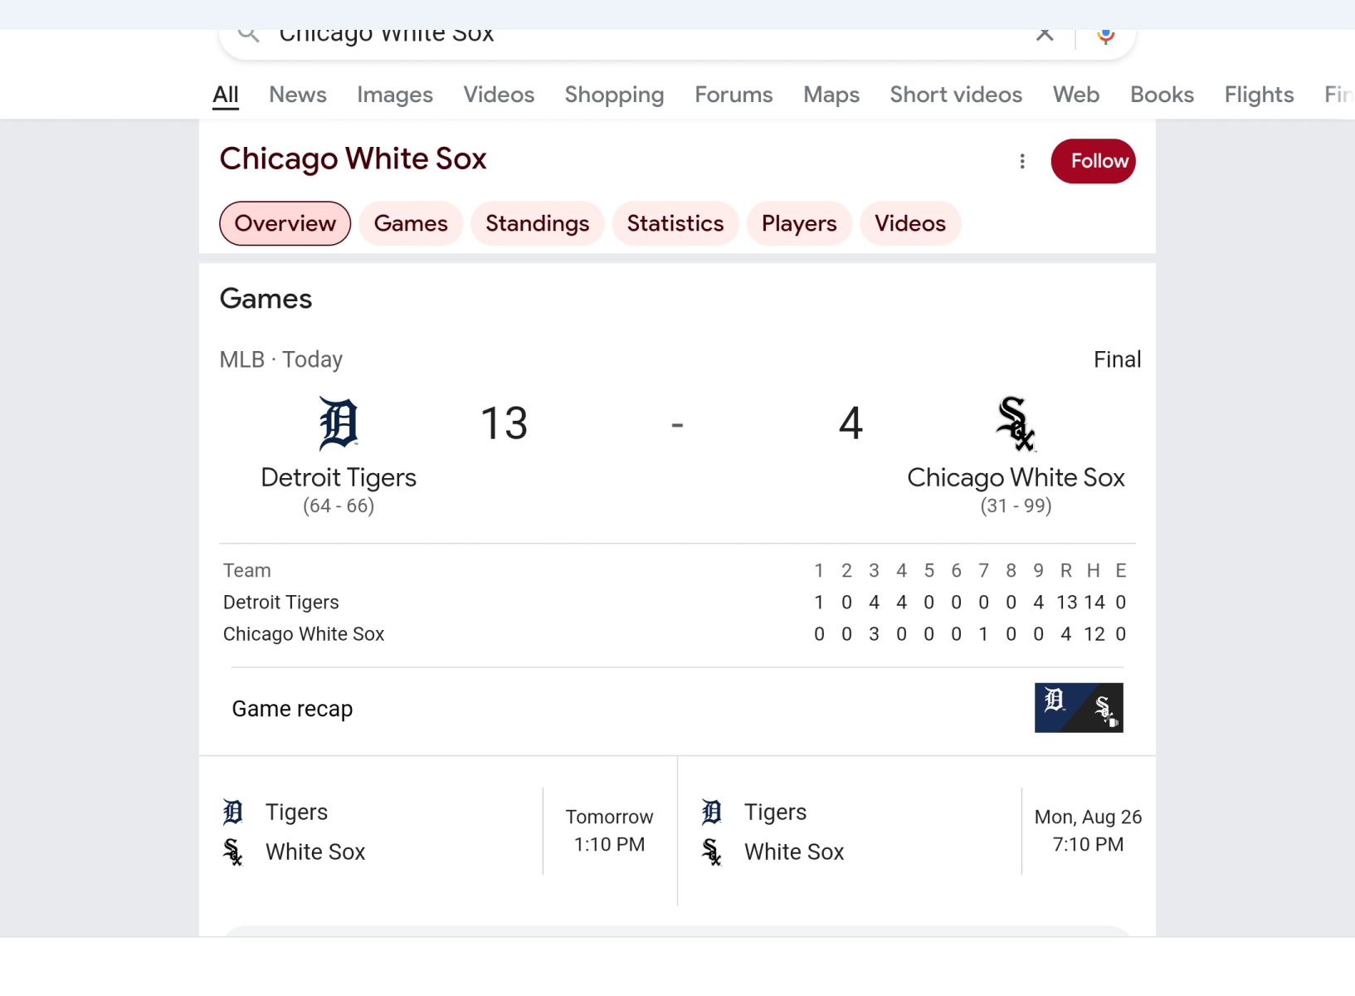Click the large Chicago White Sox logo
This screenshot has width=1355, height=996.
point(1016,423)
